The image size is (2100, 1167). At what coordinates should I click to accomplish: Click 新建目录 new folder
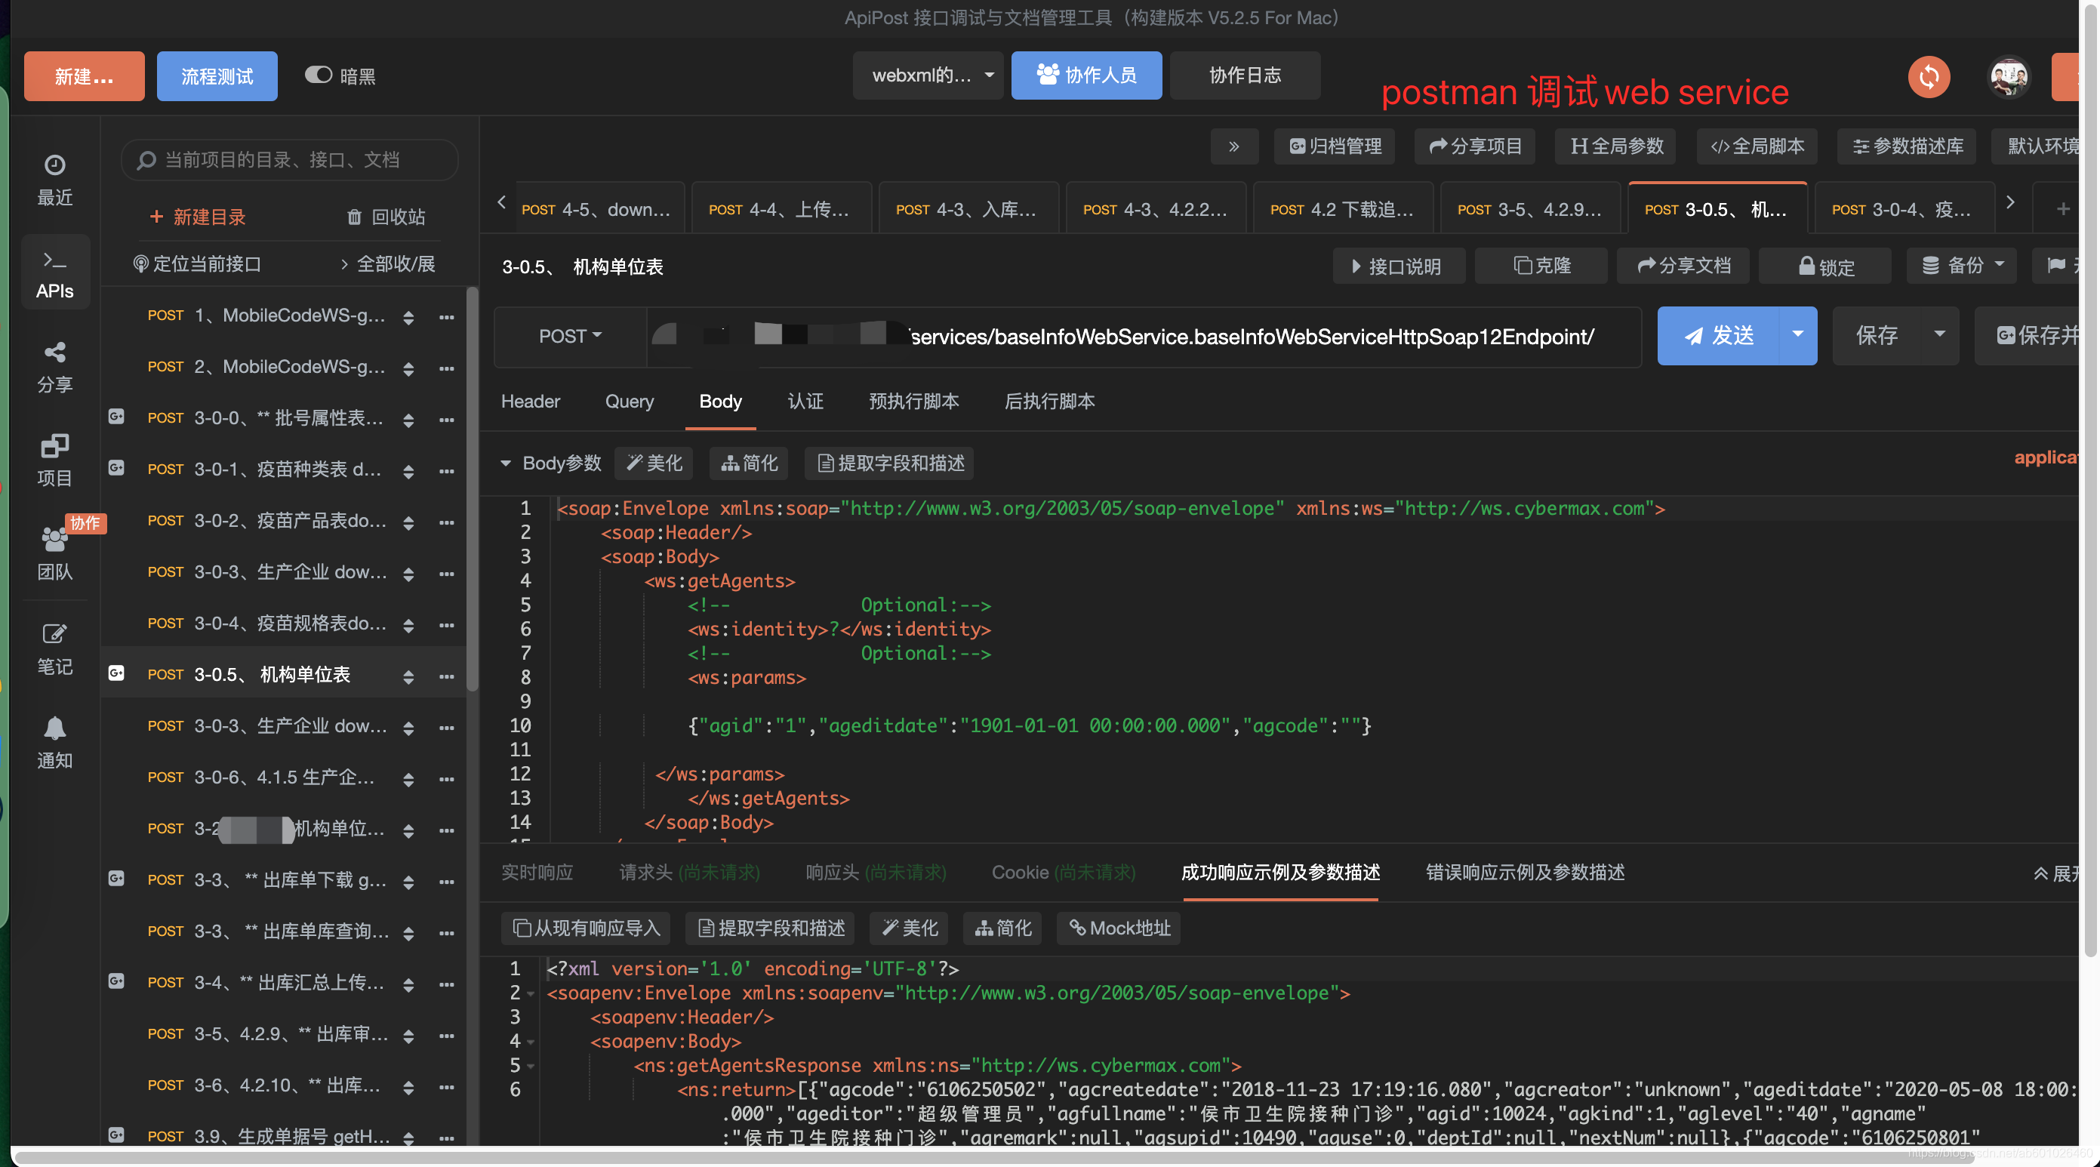tap(198, 217)
